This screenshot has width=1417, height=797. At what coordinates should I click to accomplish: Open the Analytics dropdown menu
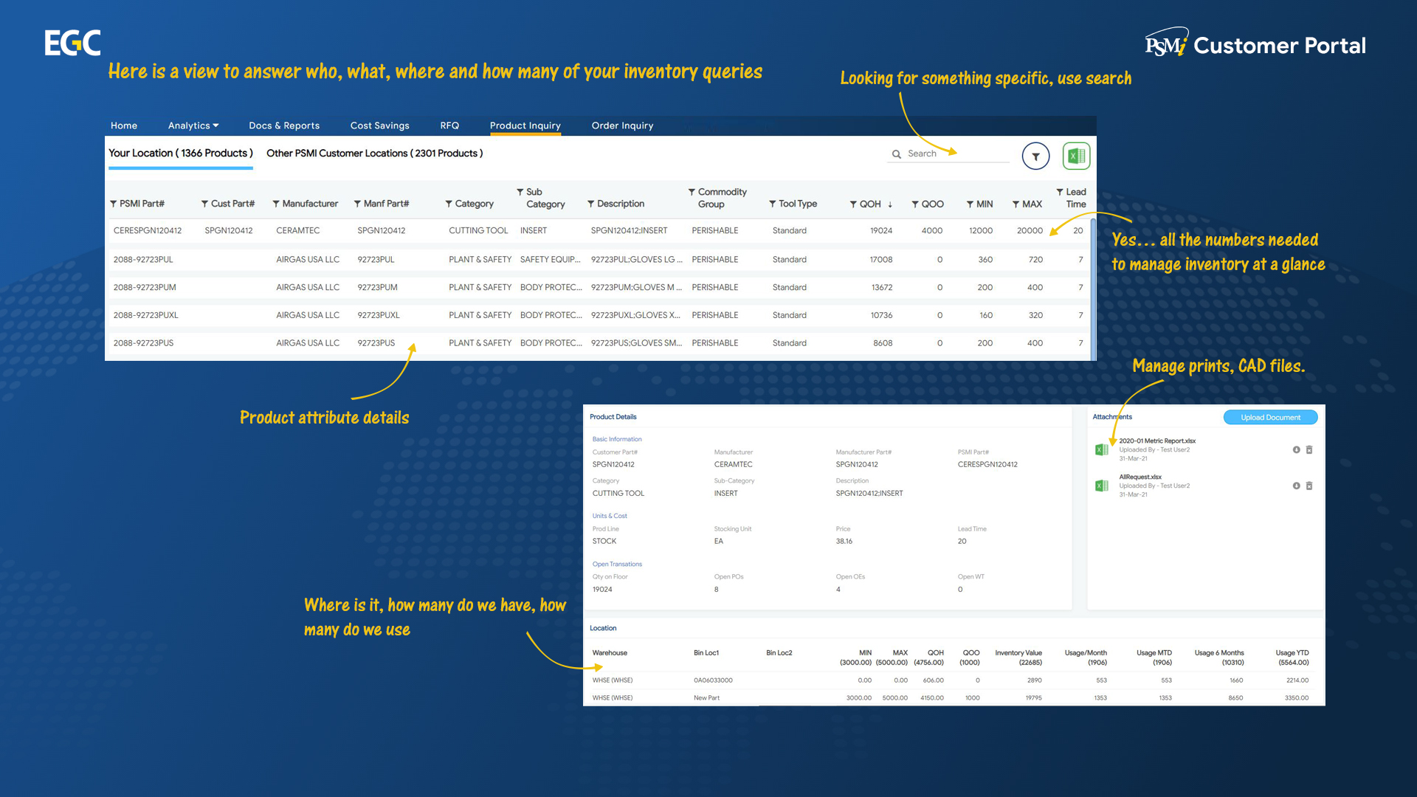(x=193, y=125)
